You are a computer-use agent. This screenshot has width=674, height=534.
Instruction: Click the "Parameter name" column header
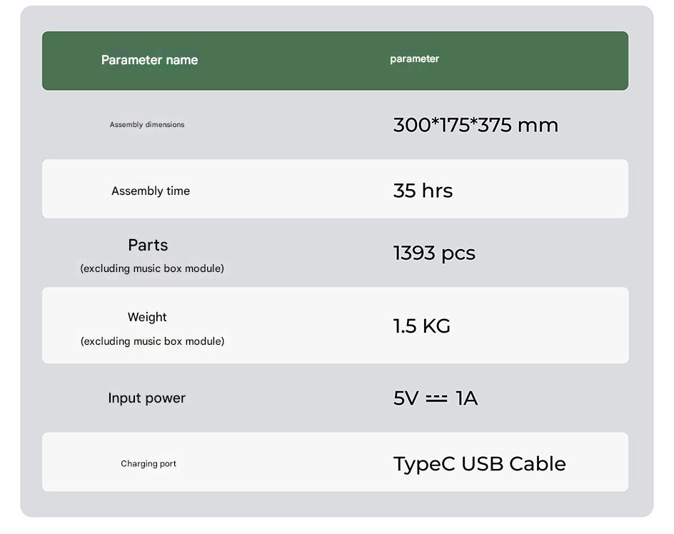click(149, 60)
